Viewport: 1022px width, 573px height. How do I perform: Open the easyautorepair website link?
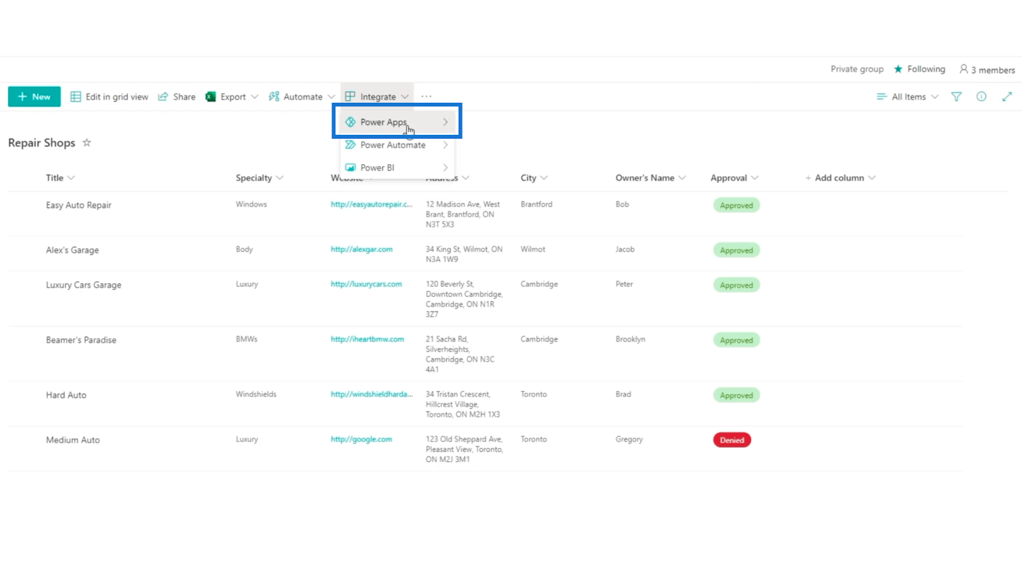(x=371, y=204)
